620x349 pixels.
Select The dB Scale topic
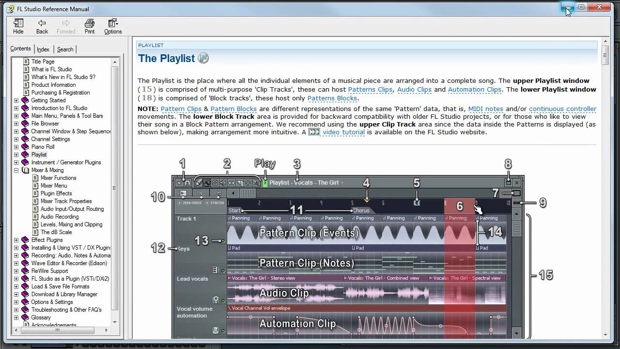(x=56, y=232)
